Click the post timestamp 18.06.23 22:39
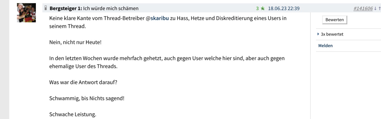The image size is (381, 119). pyautogui.click(x=284, y=8)
